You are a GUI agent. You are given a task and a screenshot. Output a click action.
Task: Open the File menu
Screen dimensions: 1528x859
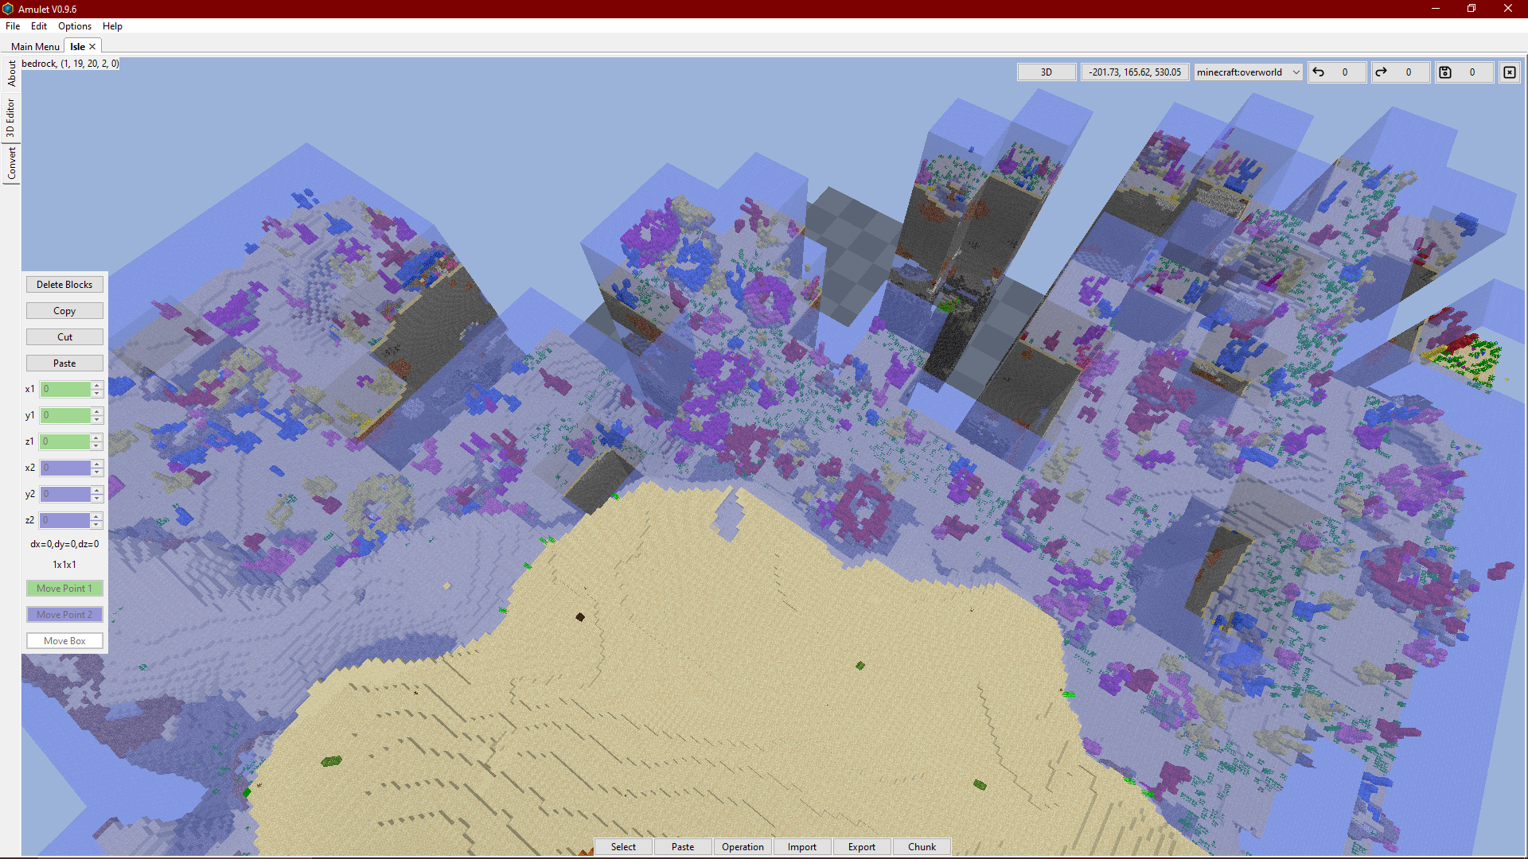pyautogui.click(x=13, y=26)
